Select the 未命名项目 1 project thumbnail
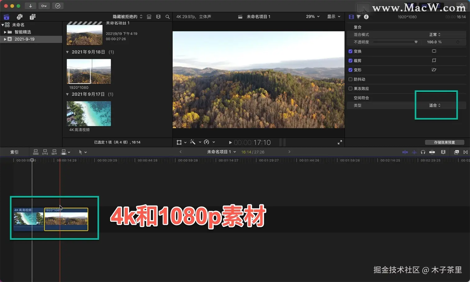The image size is (470, 282). (x=84, y=34)
